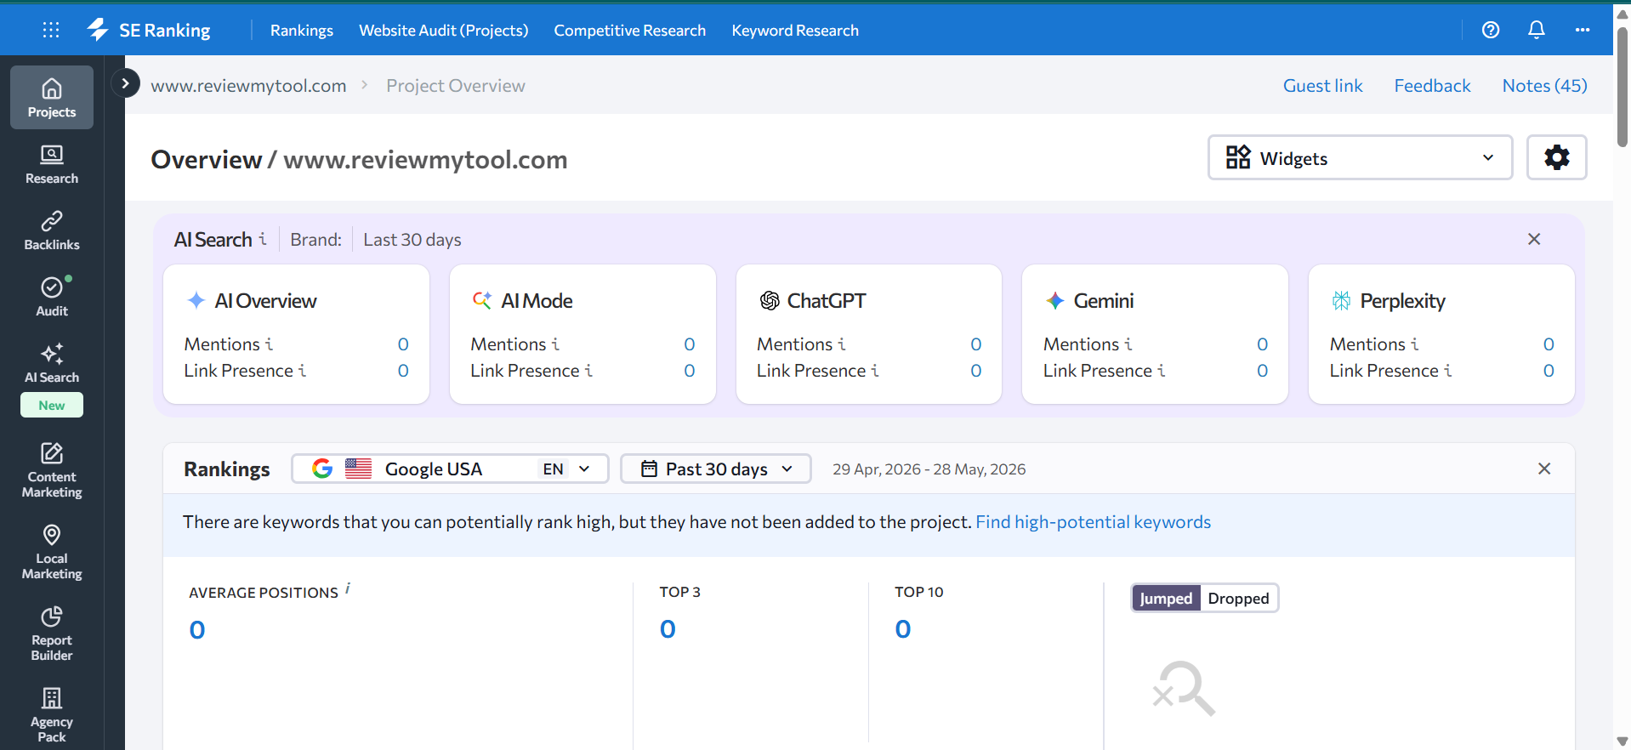
Task: Open Notes (45)
Action: point(1545,85)
